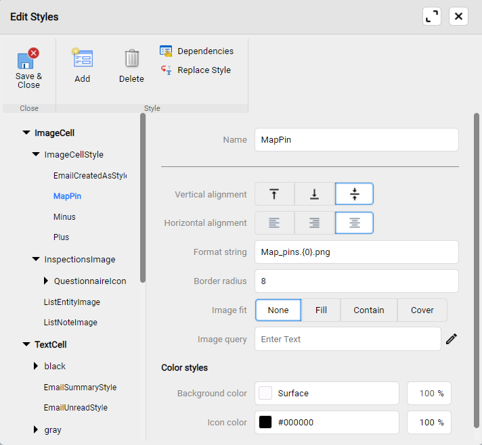Click the Format string input field
The width and height of the screenshot is (482, 445).
pyautogui.click(x=356, y=252)
